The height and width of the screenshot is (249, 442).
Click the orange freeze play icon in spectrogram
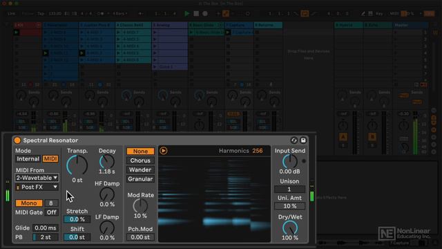coord(164,151)
